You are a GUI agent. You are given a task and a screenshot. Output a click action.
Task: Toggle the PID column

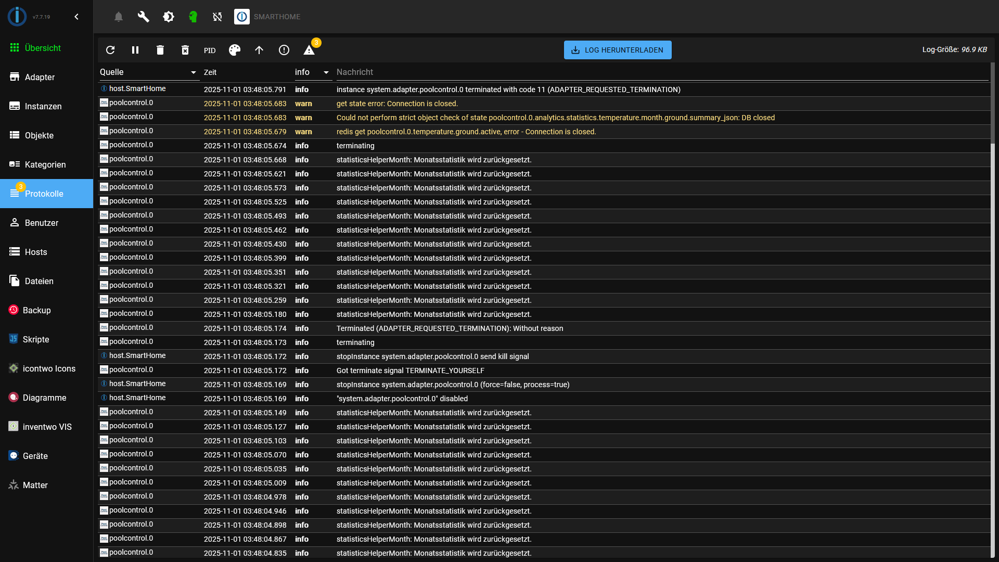(210, 50)
